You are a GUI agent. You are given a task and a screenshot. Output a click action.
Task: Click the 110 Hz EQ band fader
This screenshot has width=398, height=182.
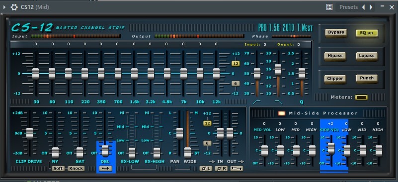pos(68,74)
